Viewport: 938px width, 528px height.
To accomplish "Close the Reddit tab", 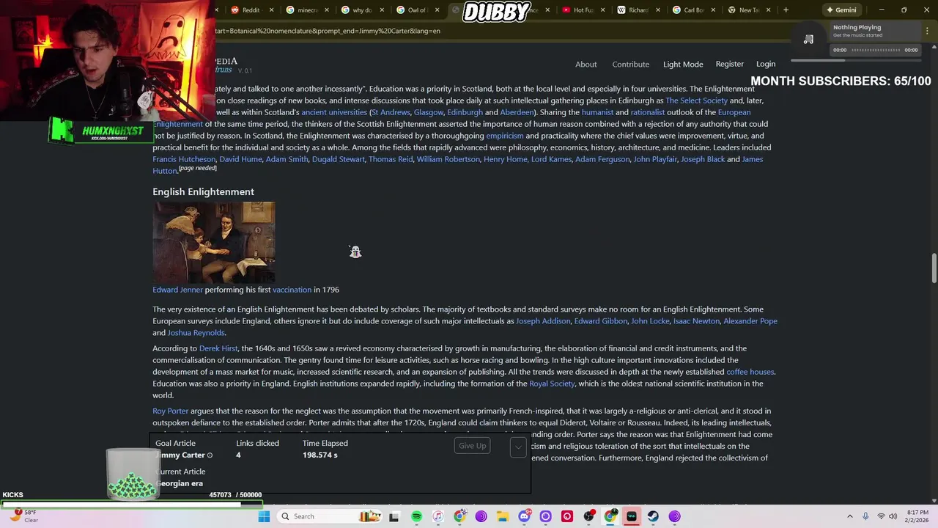I will coord(272,10).
